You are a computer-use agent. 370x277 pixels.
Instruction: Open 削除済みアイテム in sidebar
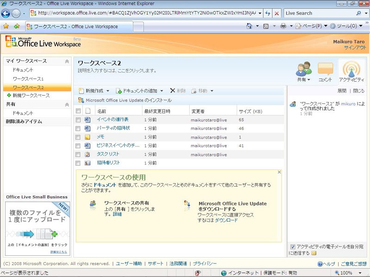pos(24,122)
